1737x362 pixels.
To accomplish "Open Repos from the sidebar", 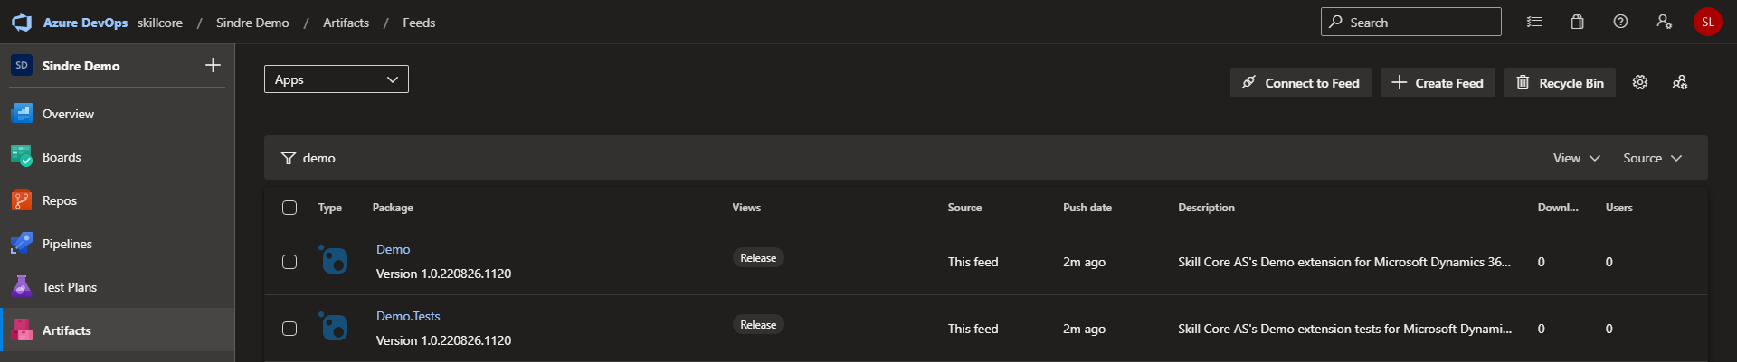I will (60, 200).
